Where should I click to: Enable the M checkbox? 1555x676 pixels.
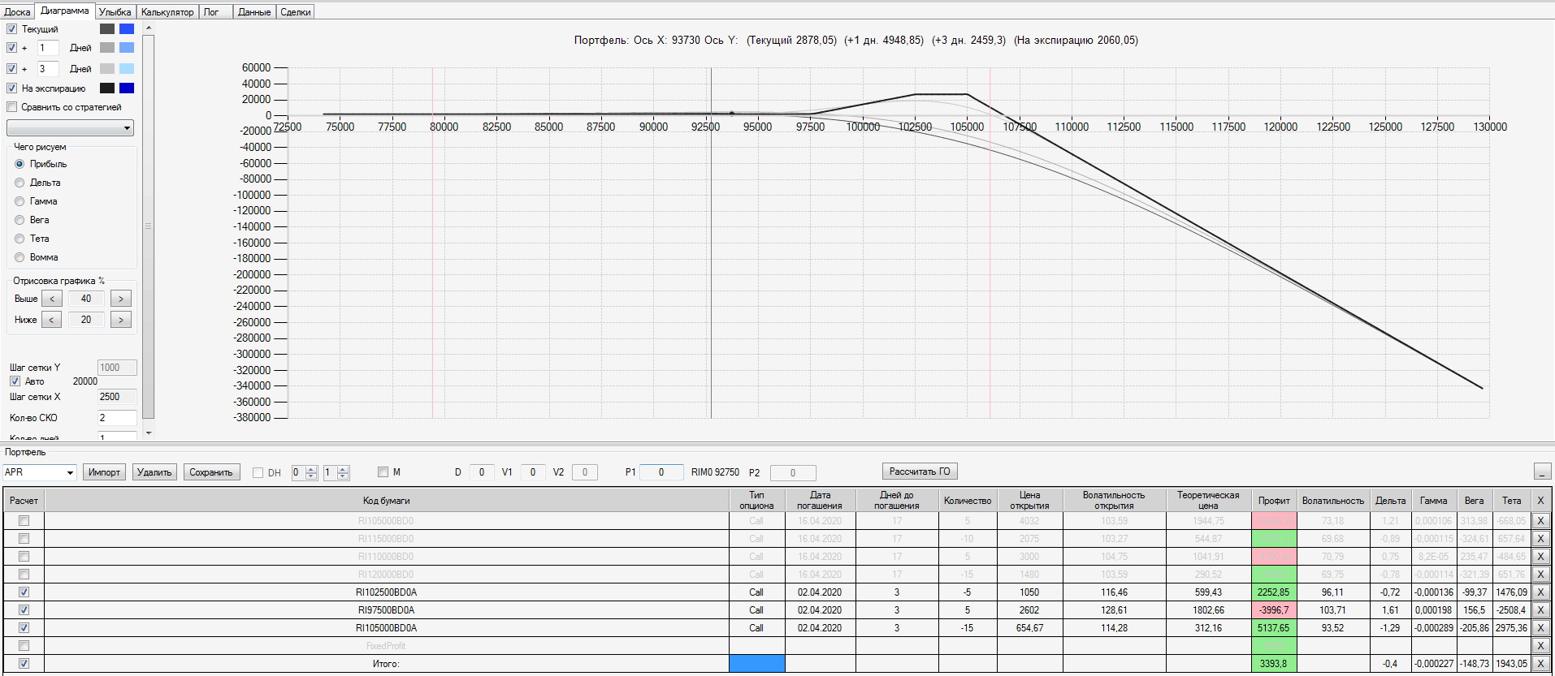click(383, 472)
